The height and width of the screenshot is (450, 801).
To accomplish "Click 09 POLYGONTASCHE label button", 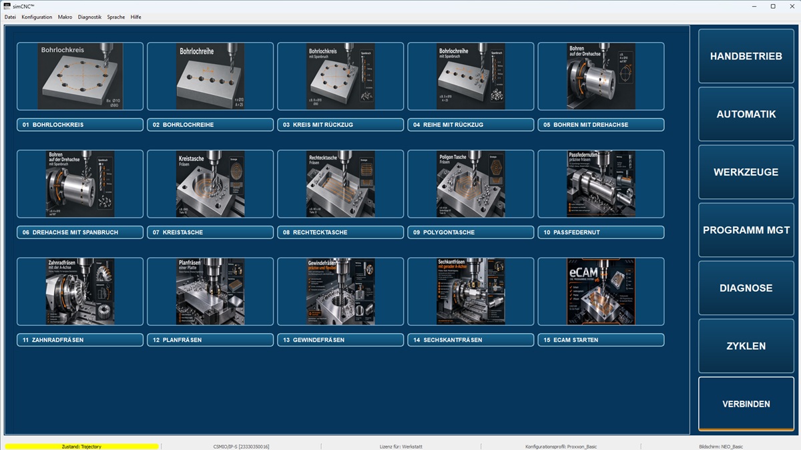I will click(x=471, y=232).
